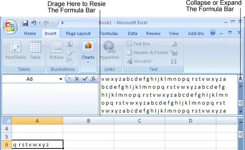The height and width of the screenshot is (150, 245).
Task: Select row 5 header
Action: tap(7, 136)
